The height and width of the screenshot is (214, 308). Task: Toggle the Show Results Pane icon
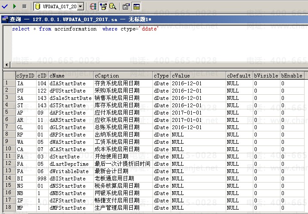(136, 6)
